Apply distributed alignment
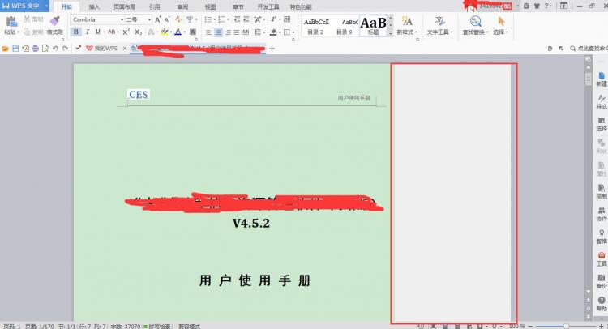 coord(246,32)
